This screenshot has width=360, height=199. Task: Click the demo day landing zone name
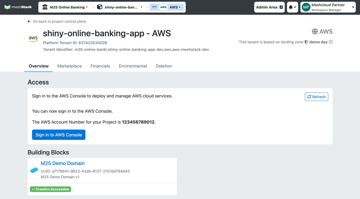tap(318, 42)
